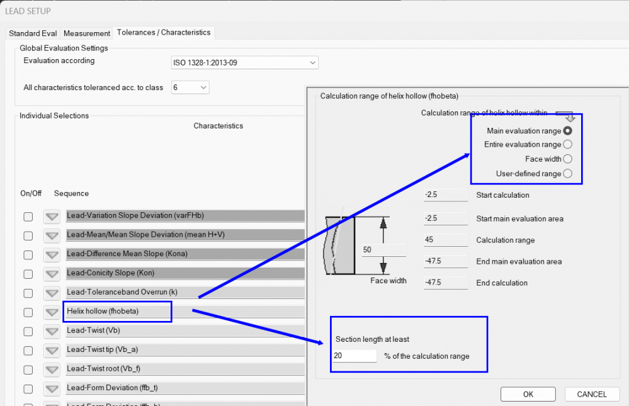Confirm with the OK button
Screen dimensions: 629x406
tap(528, 394)
